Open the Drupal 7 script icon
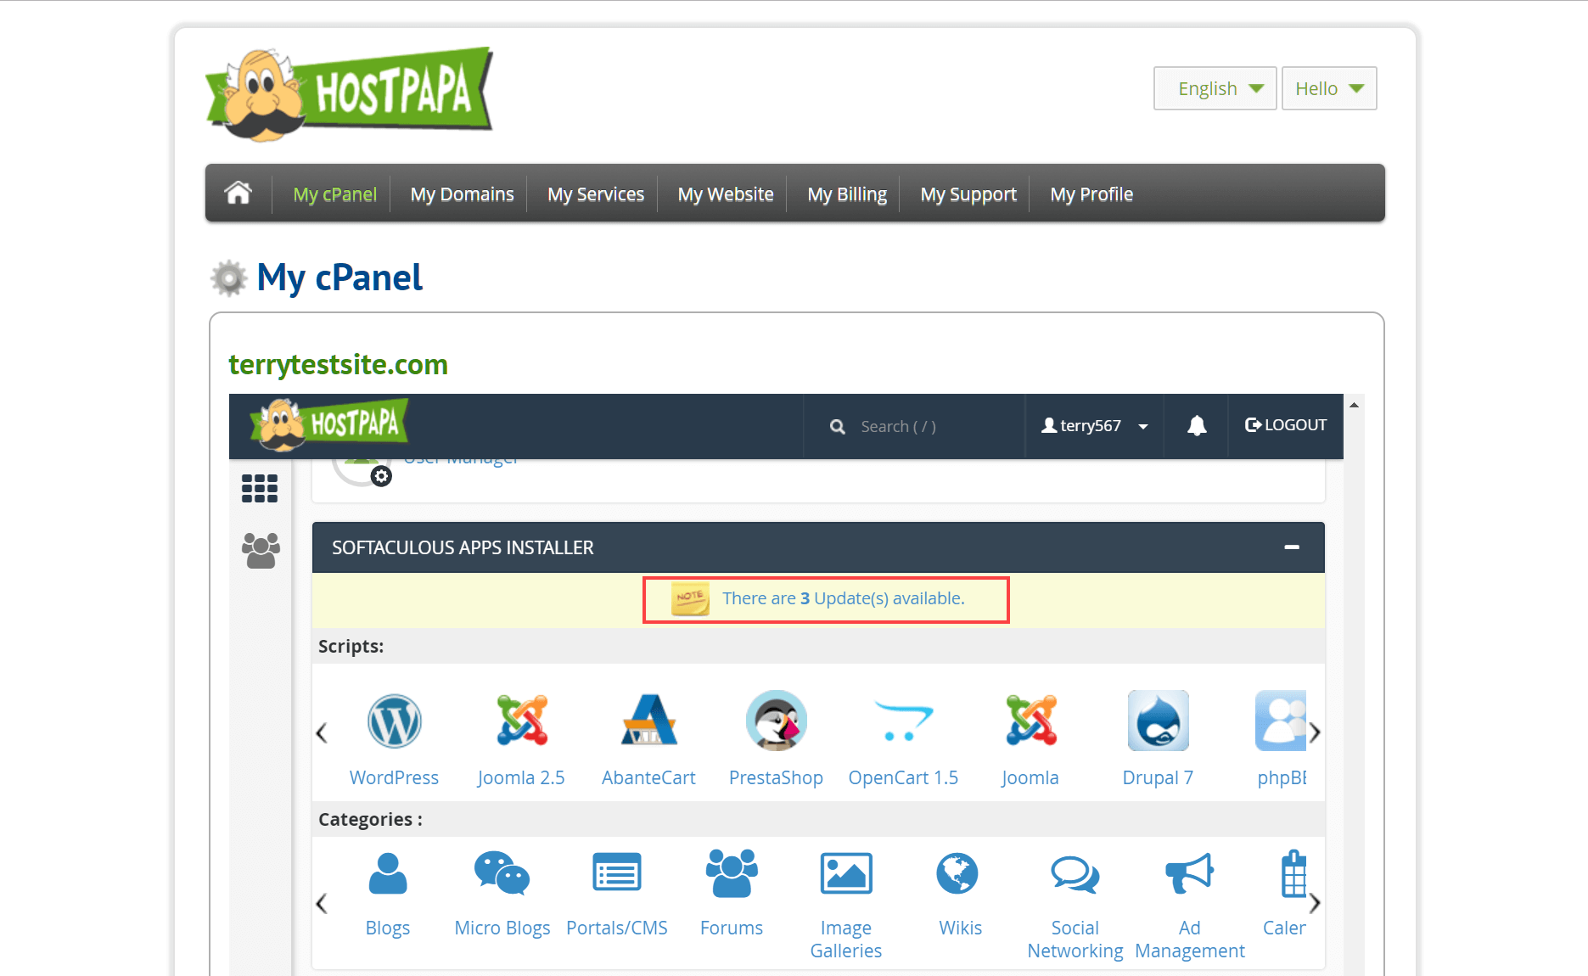This screenshot has width=1588, height=976. point(1159,721)
